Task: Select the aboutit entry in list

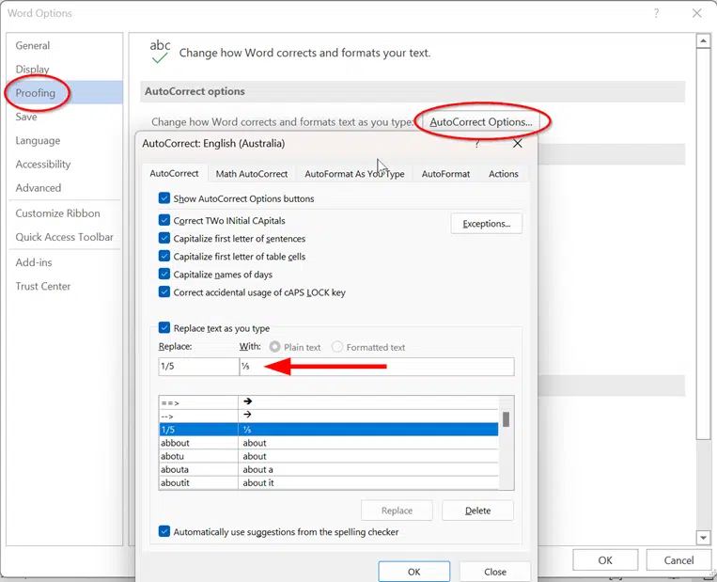Action: pyautogui.click(x=328, y=482)
